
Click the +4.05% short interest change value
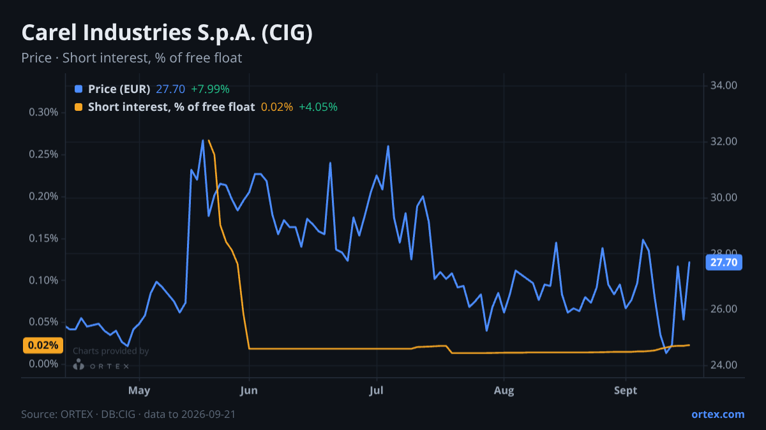pyautogui.click(x=318, y=107)
